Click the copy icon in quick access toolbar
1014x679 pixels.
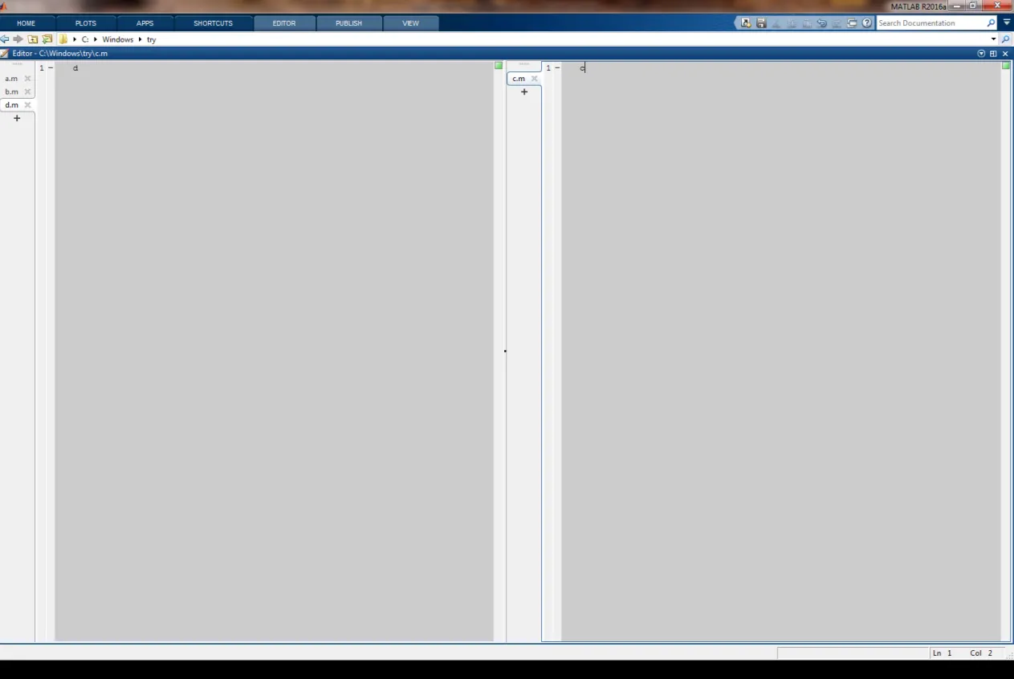click(x=792, y=23)
